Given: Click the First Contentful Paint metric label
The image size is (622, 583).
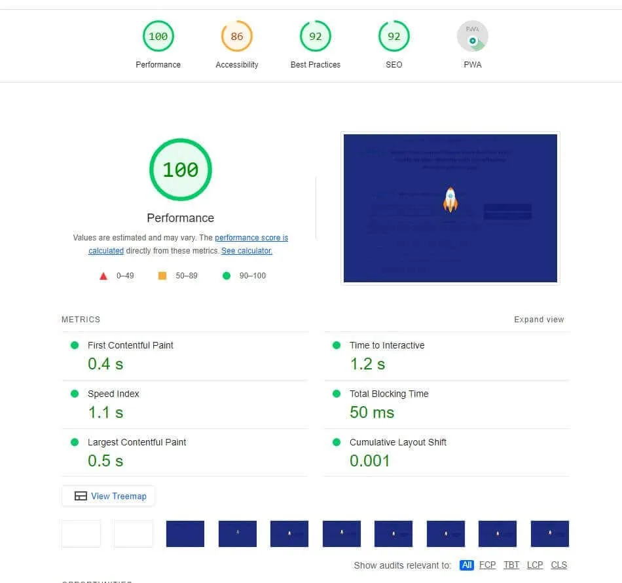Looking at the screenshot, I should coord(130,345).
